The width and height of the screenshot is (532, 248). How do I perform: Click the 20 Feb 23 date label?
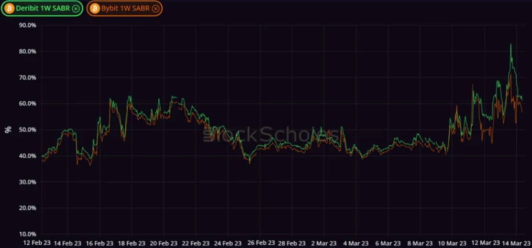click(x=164, y=243)
